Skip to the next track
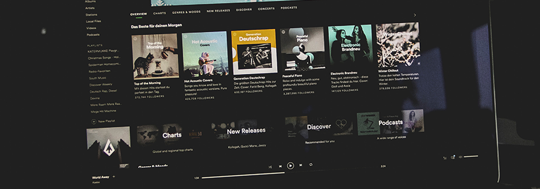540x189 pixels. pos(301,165)
